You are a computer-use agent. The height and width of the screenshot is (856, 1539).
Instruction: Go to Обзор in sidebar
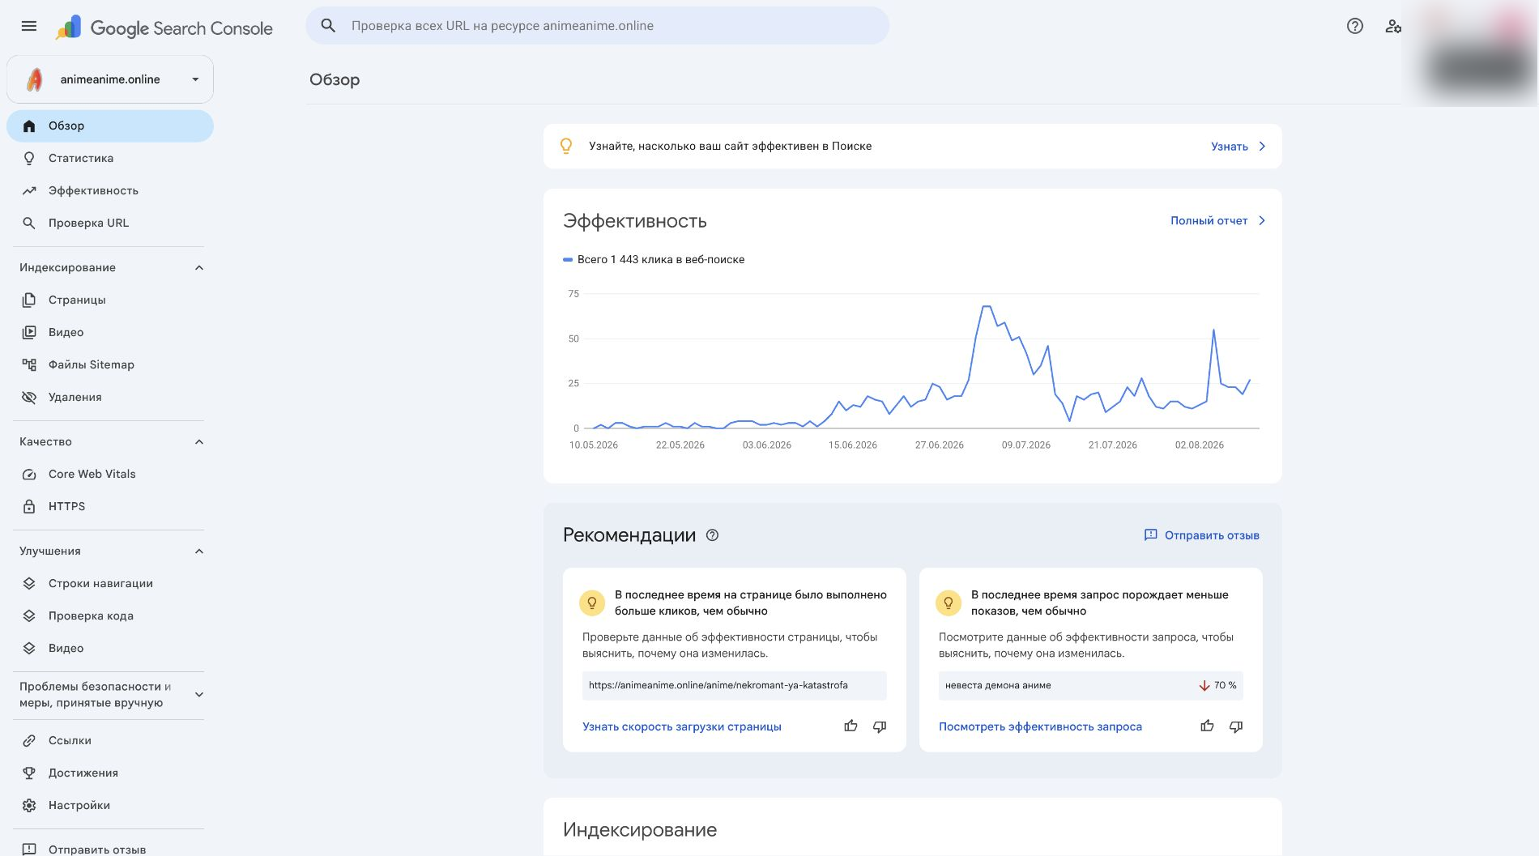point(110,126)
